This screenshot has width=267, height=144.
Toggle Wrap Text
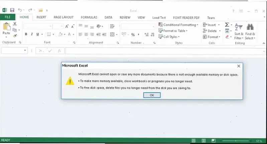(112, 26)
